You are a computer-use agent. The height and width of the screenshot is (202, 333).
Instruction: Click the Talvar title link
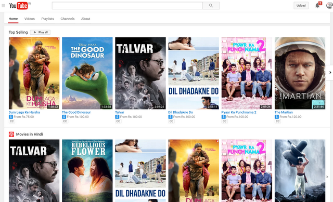[120, 112]
